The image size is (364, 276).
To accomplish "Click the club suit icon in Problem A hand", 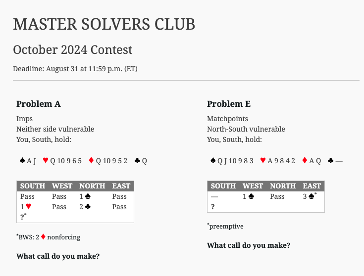I will click(x=137, y=160).
